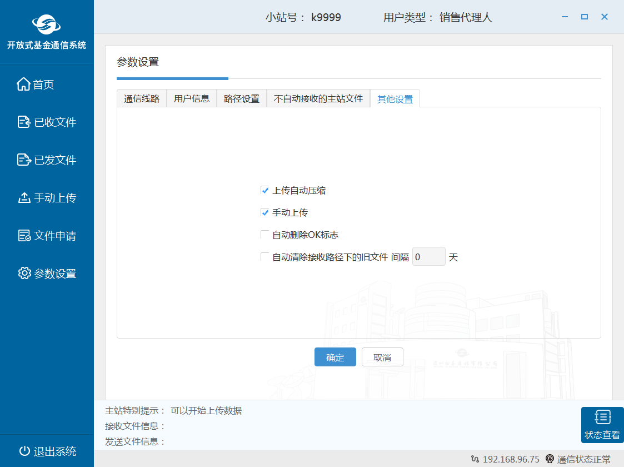Select the 其他设置 tab
This screenshot has height=467, width=624.
click(395, 99)
